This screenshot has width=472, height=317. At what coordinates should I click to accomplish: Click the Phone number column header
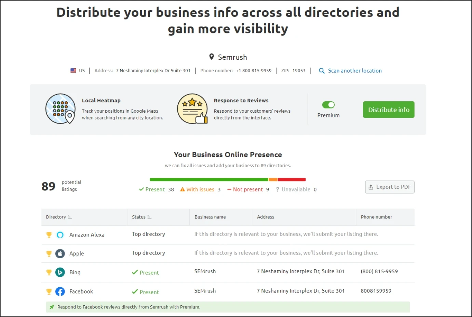(x=376, y=217)
